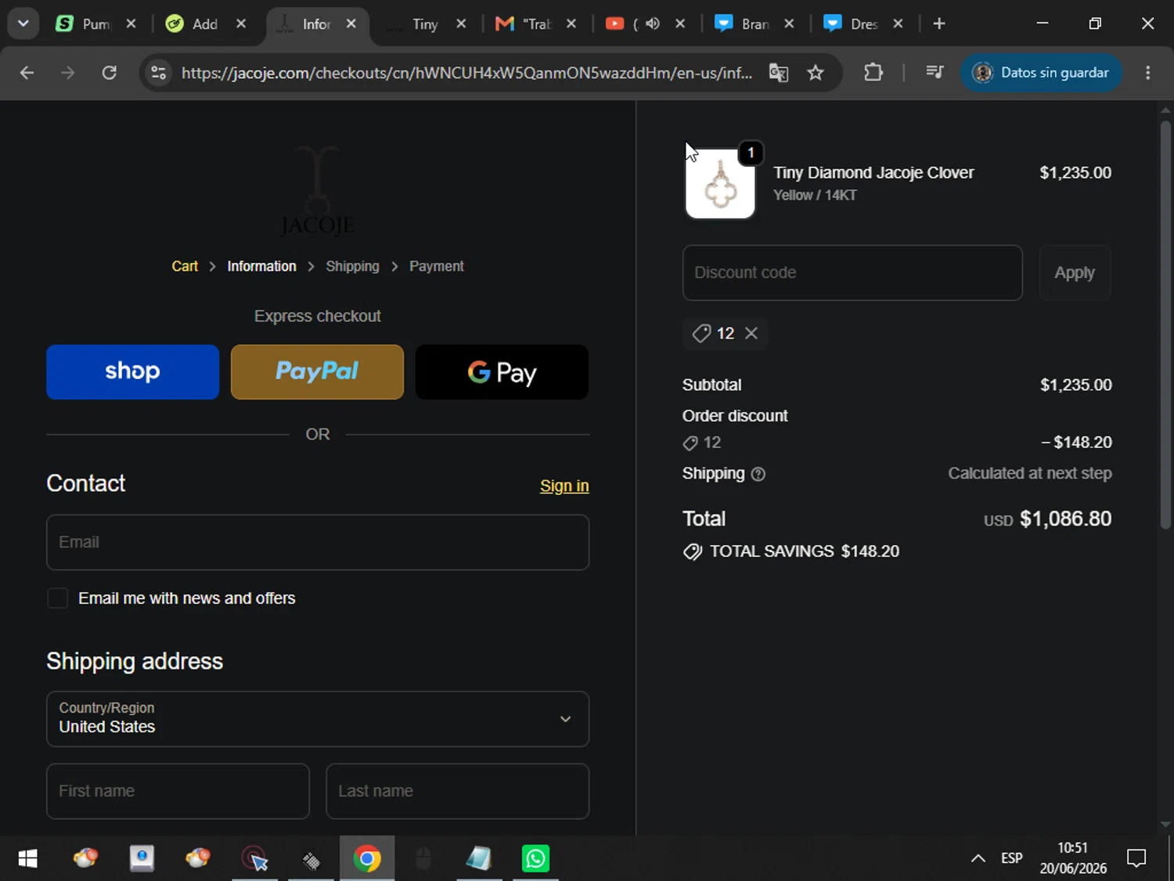Close the Pum tab

pyautogui.click(x=131, y=23)
